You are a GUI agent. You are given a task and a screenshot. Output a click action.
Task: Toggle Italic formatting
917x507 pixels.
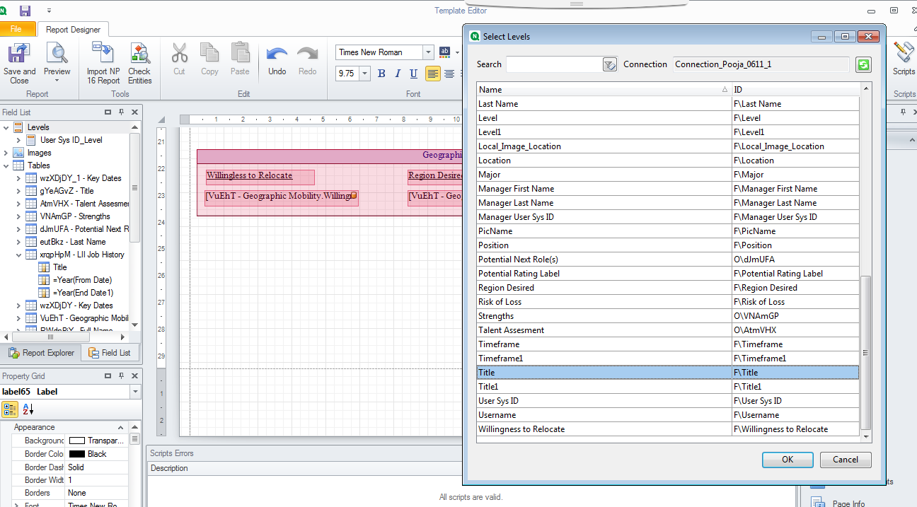(x=398, y=74)
